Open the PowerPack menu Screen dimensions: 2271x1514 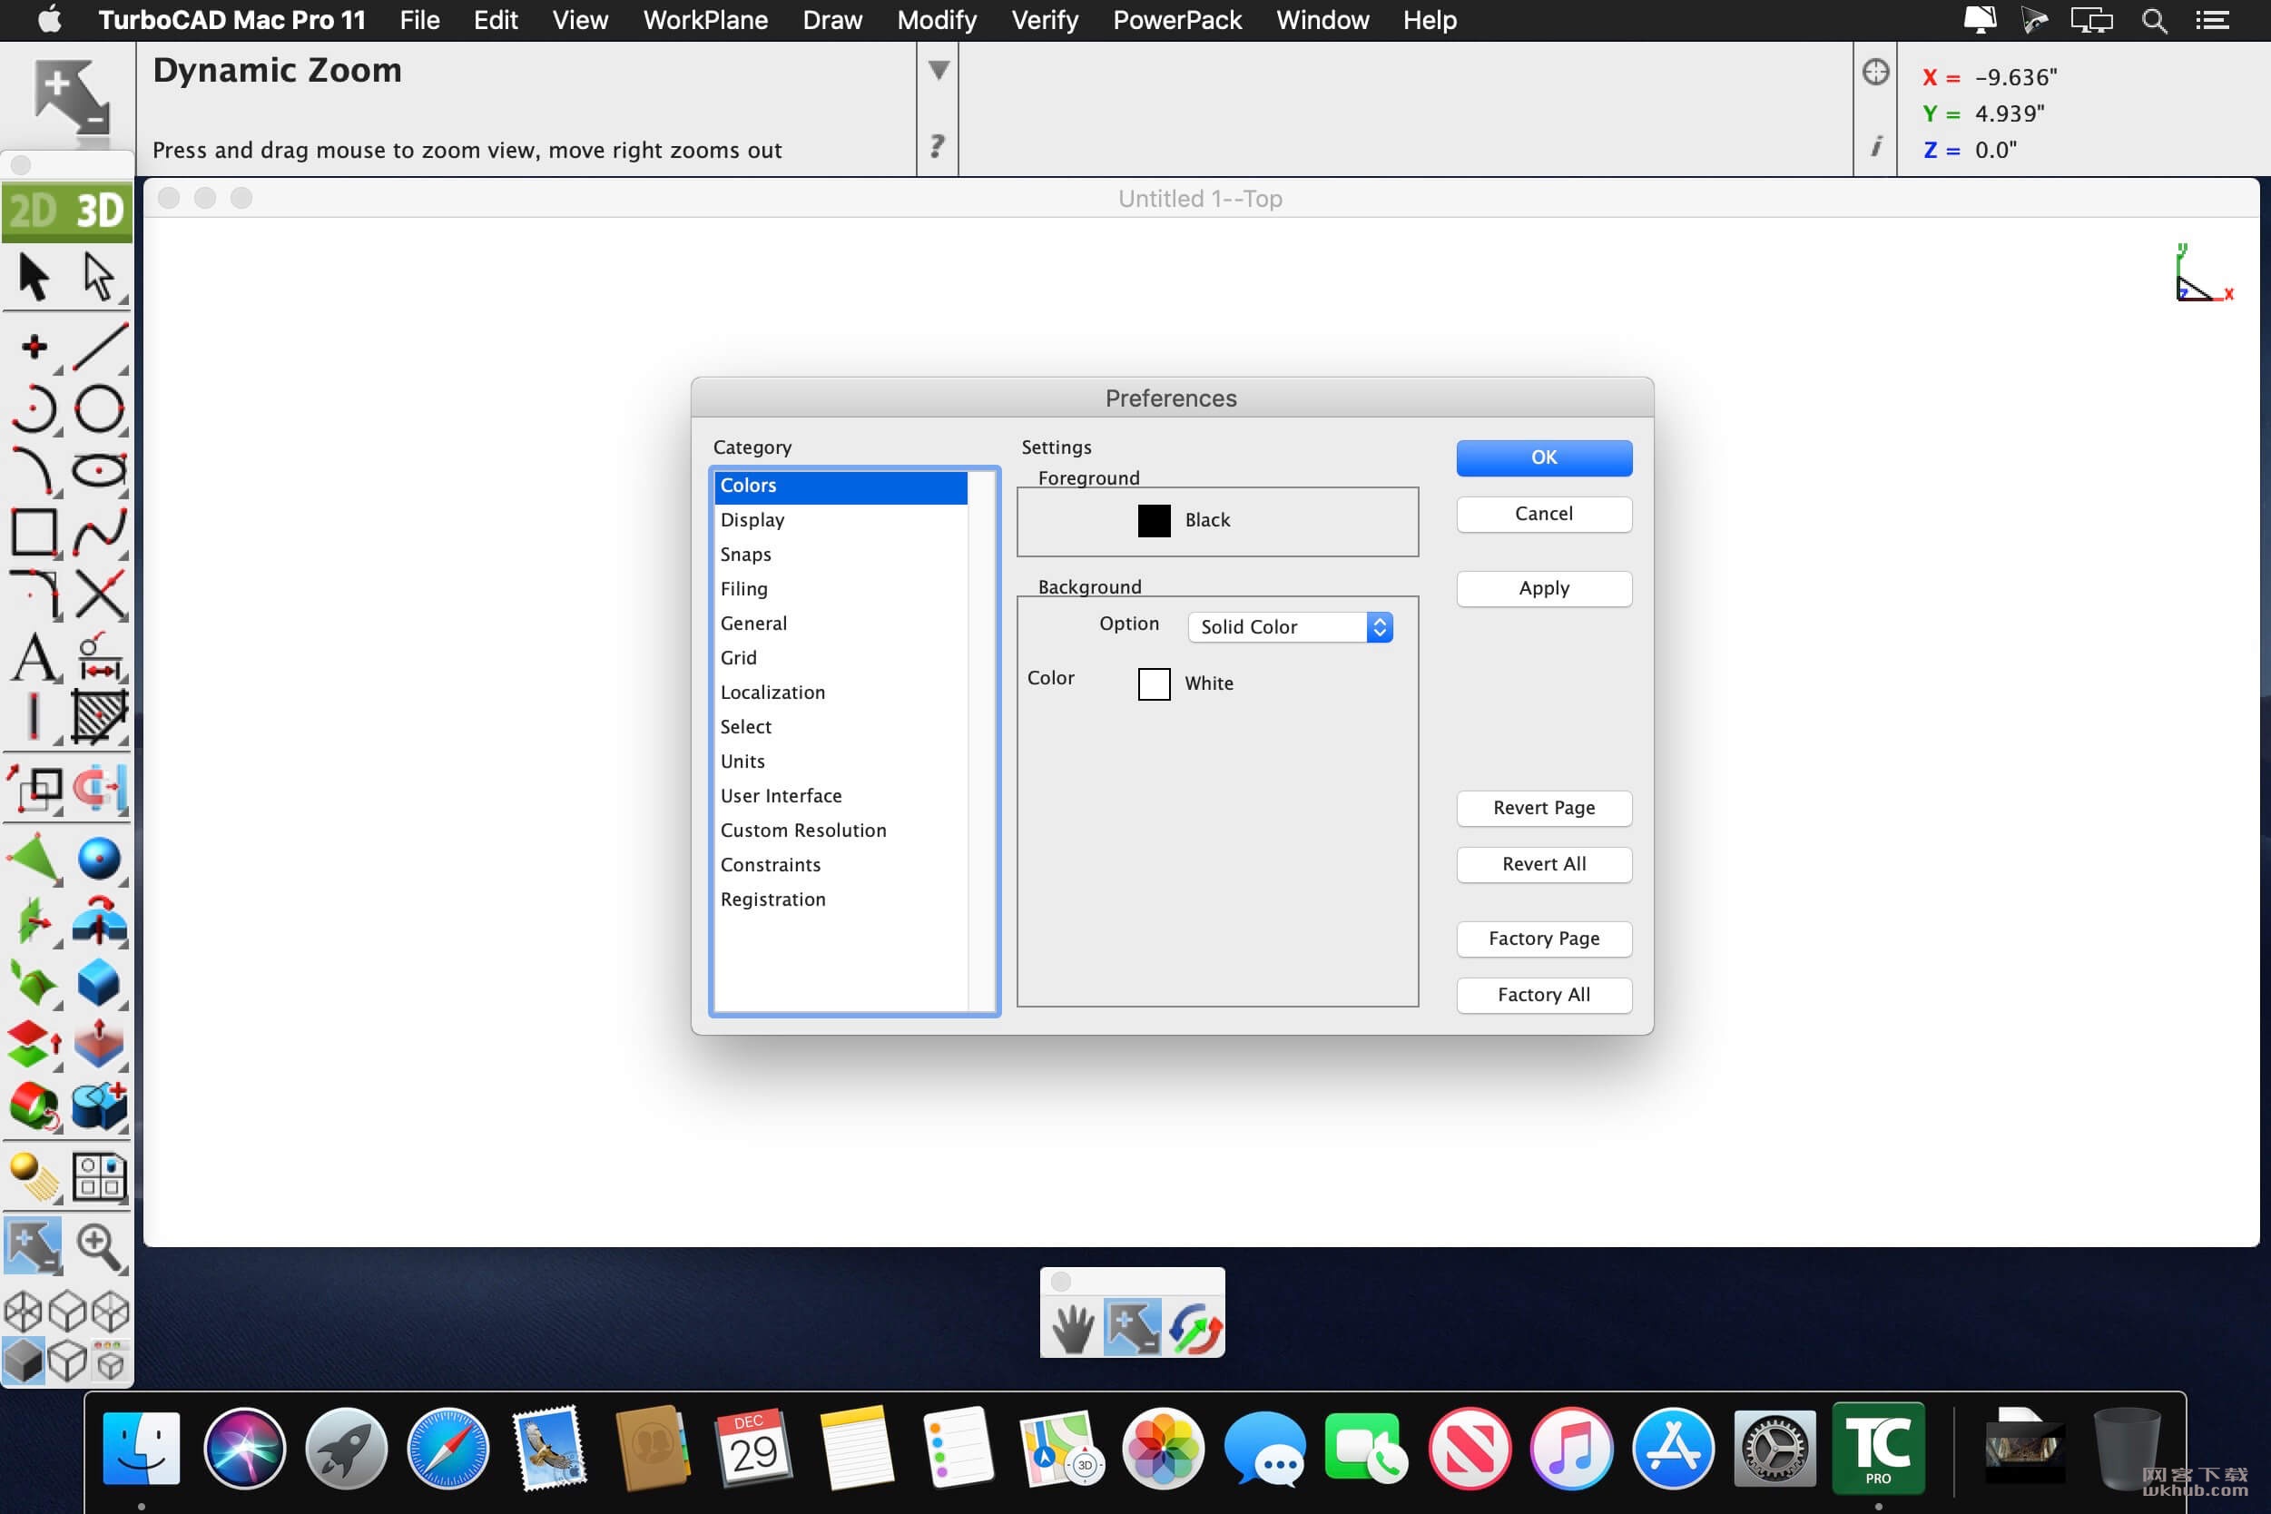point(1177,20)
